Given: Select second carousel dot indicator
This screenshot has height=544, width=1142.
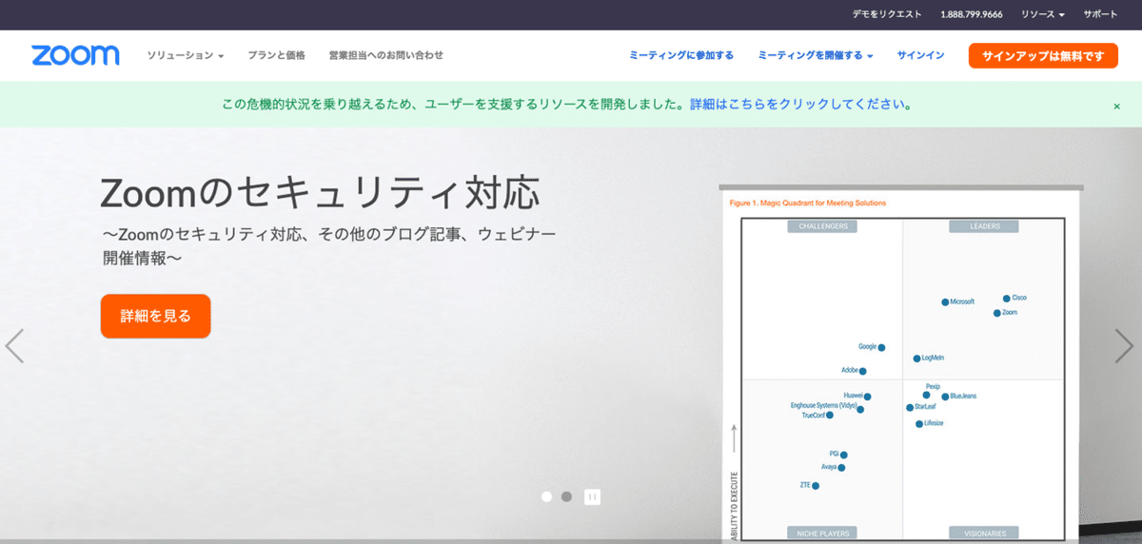Looking at the screenshot, I should point(566,496).
